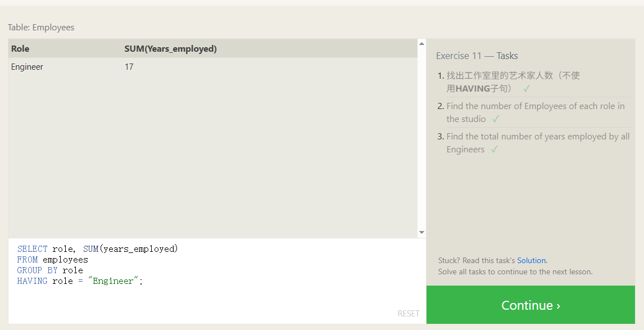Screen dimensions: 644x330
Task: Click the SUM(Years_employed) column header
Action: (170, 48)
